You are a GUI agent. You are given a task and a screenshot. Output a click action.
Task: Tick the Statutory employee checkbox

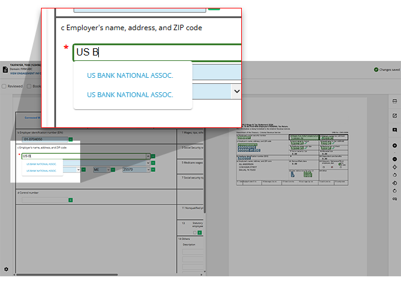click(195, 233)
